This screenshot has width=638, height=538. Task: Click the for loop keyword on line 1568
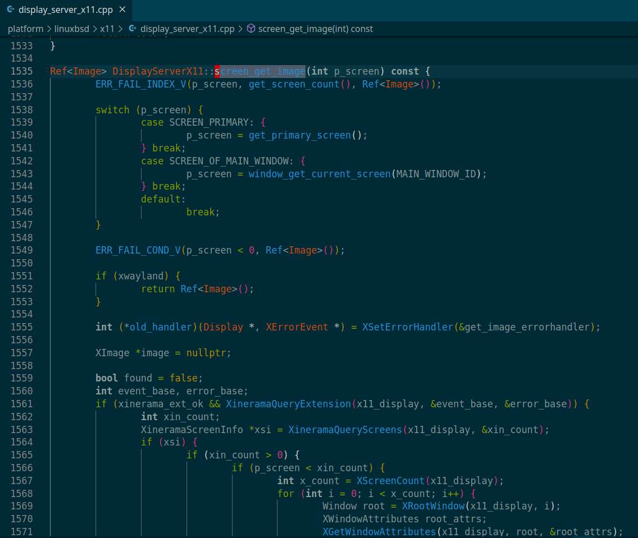pyautogui.click(x=286, y=494)
